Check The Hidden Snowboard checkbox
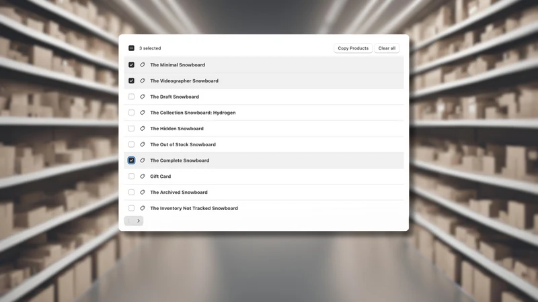This screenshot has width=538, height=302. [131, 128]
